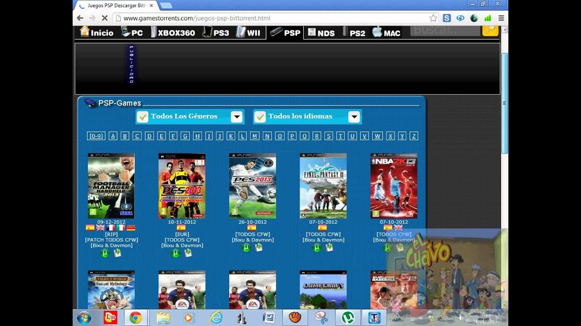Filter games by letter Z
This screenshot has height=326, width=581.
pos(414,136)
